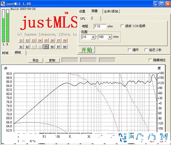Switch to the 频域 tab

[19, 53]
